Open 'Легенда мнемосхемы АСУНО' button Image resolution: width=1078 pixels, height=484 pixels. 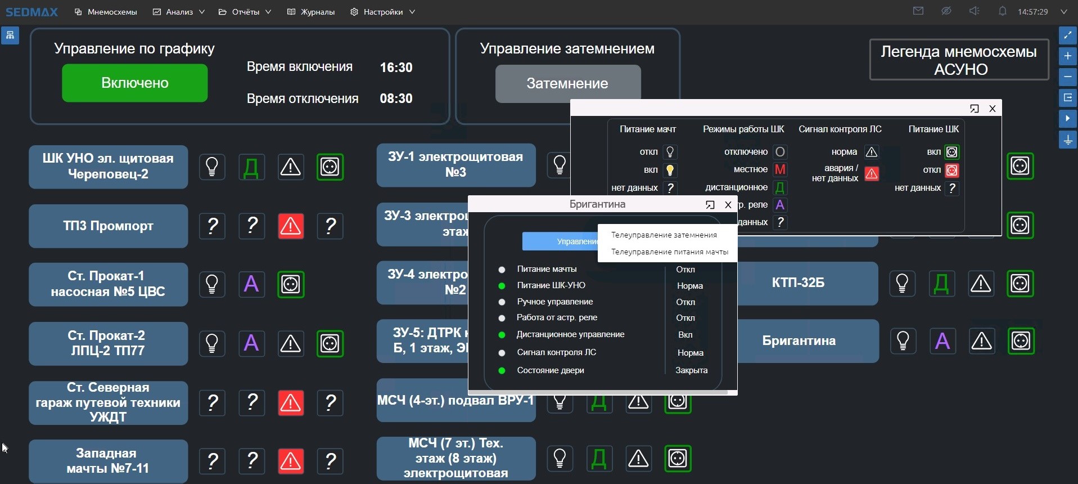point(958,60)
